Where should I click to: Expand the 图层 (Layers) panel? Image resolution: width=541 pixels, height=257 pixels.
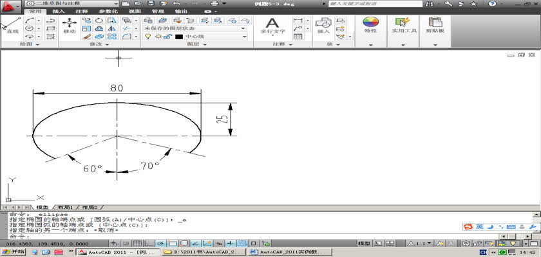pyautogui.click(x=197, y=44)
